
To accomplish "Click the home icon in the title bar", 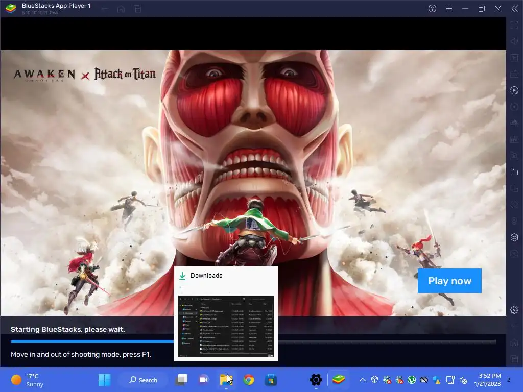I will 121,9.
